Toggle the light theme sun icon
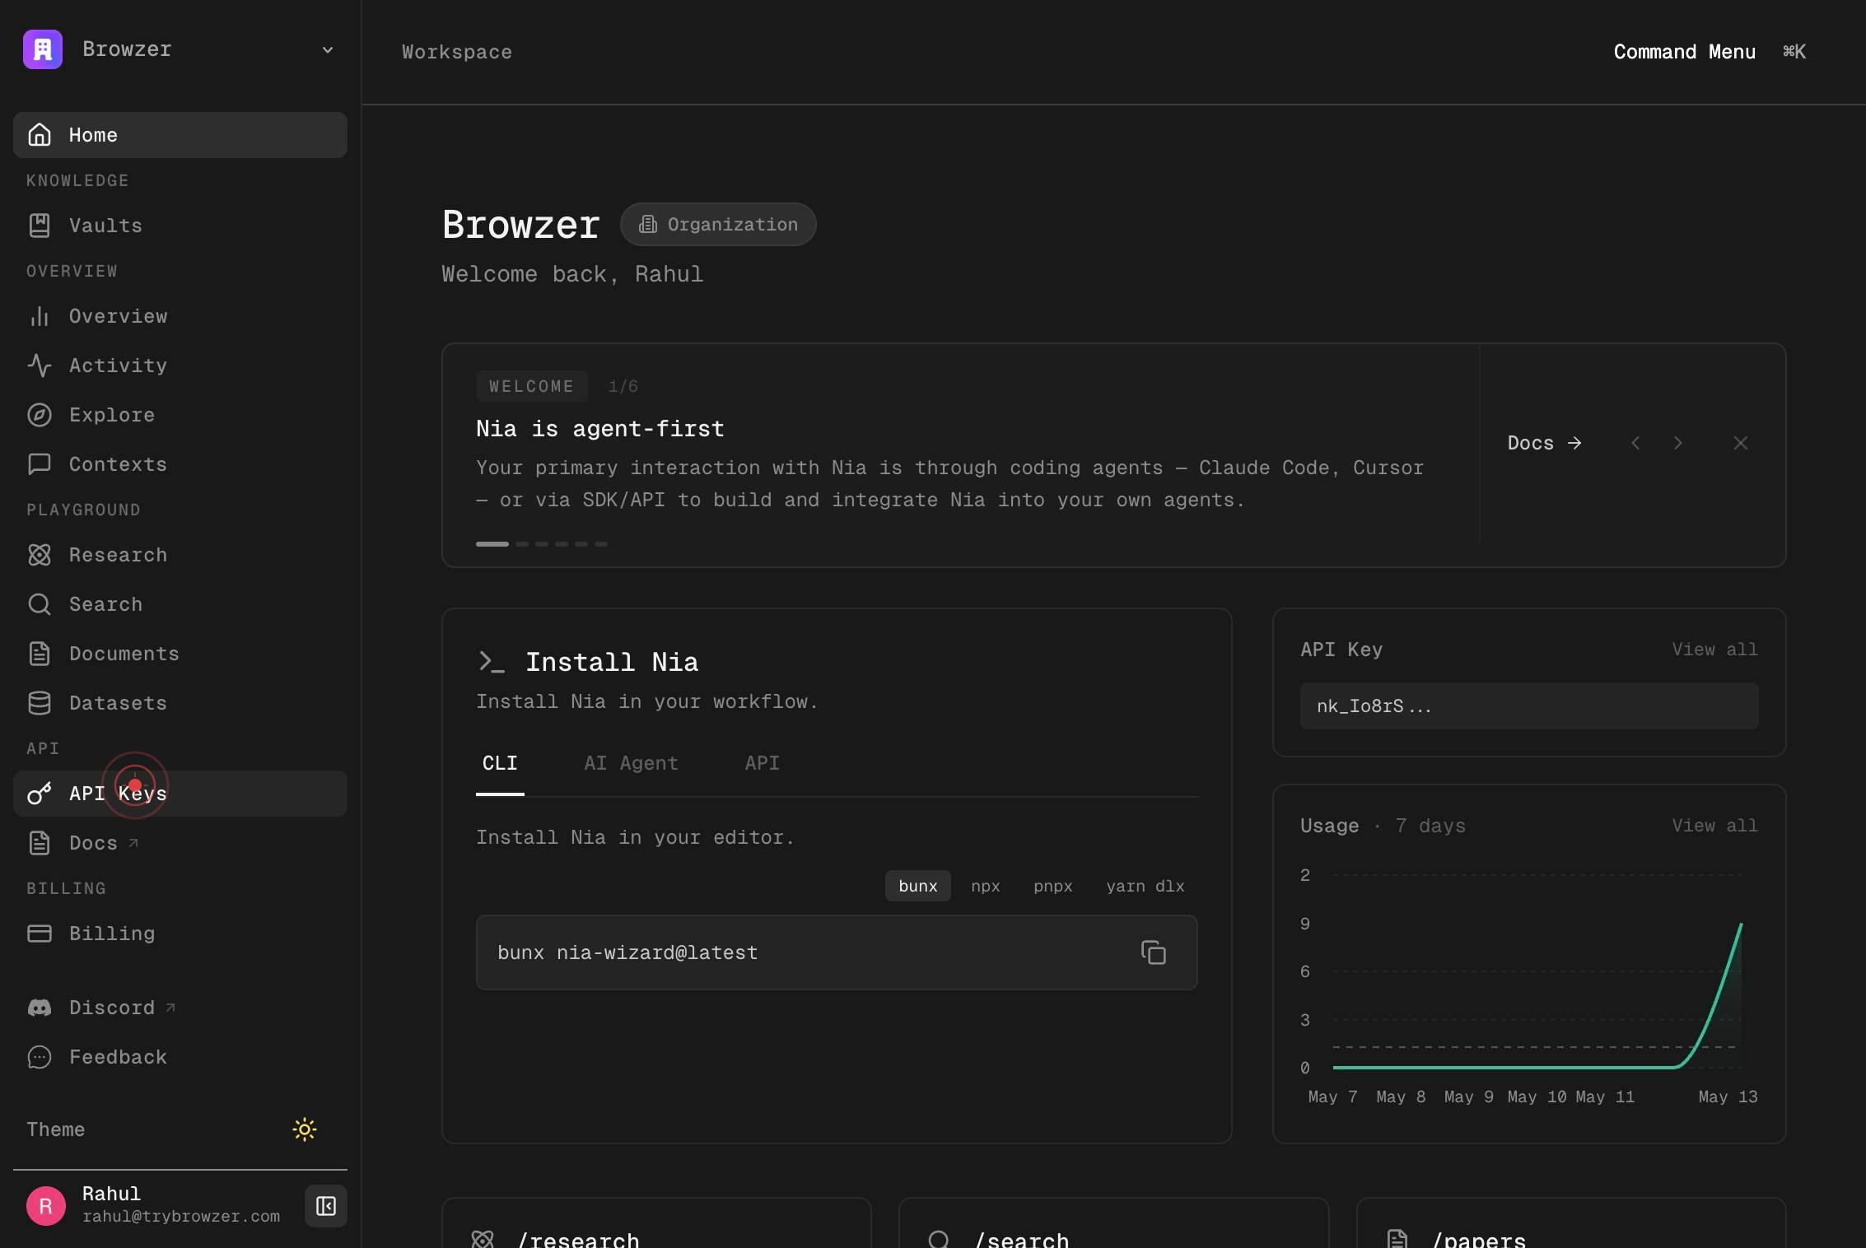The height and width of the screenshot is (1248, 1866). (x=305, y=1129)
